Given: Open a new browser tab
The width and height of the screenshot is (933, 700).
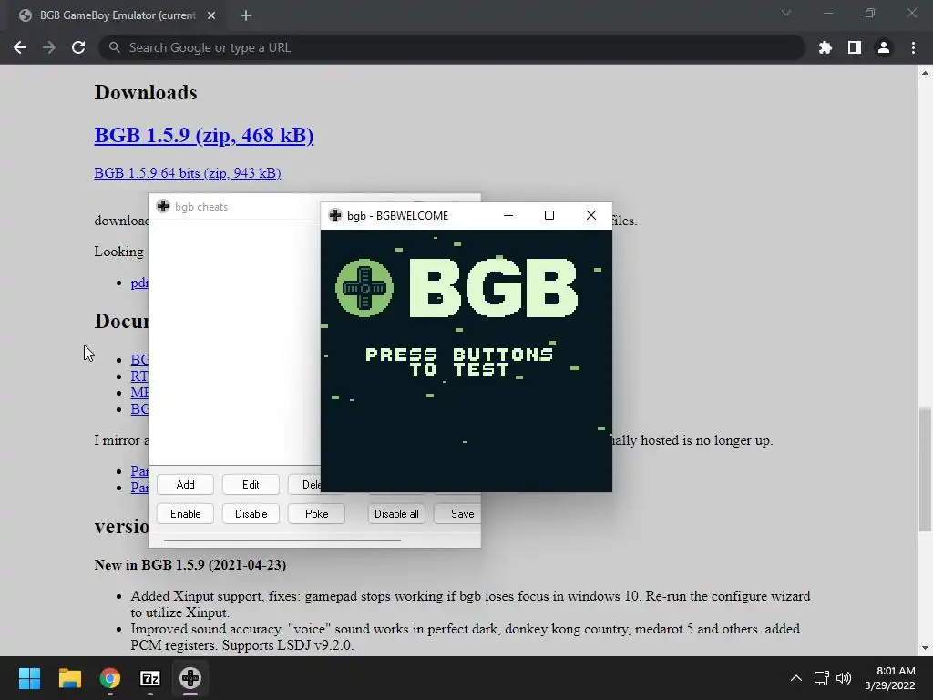Looking at the screenshot, I should 246,15.
